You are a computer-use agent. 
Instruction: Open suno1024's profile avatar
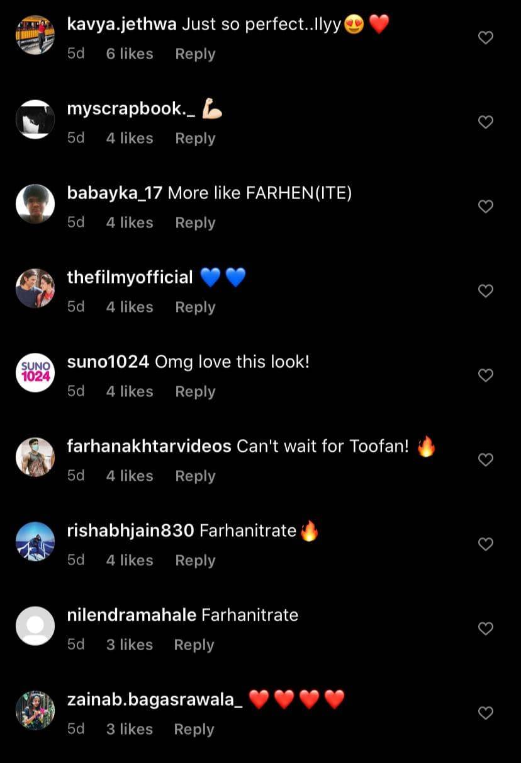pos(35,373)
